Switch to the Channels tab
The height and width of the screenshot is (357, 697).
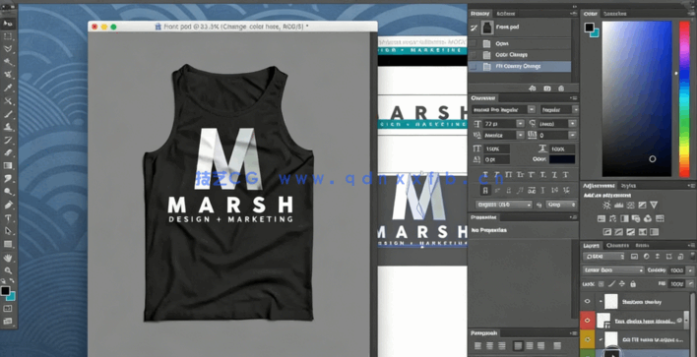[x=617, y=245]
